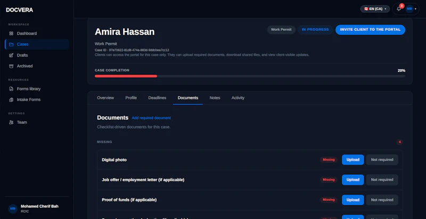Screen dimensions: 426x219
Task: Click the Mohamed Cherif Bah user name
Action: tap(39, 206)
